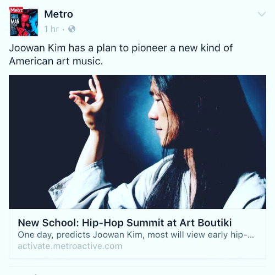Open 'New School: Hip-Hop Summit at Art Boutiki' headline

[x=125, y=223]
